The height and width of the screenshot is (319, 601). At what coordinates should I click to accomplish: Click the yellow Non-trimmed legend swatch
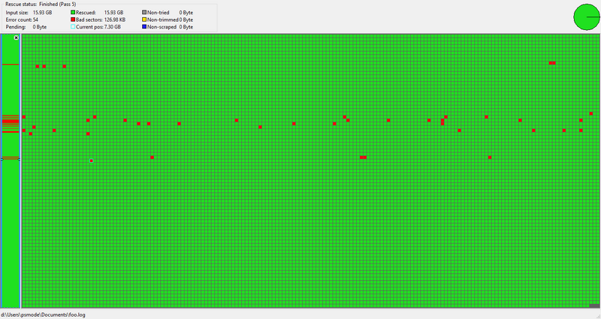click(144, 20)
